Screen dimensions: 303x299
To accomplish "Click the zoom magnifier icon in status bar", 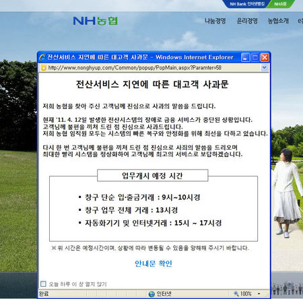I will pyautogui.click(x=236, y=294).
